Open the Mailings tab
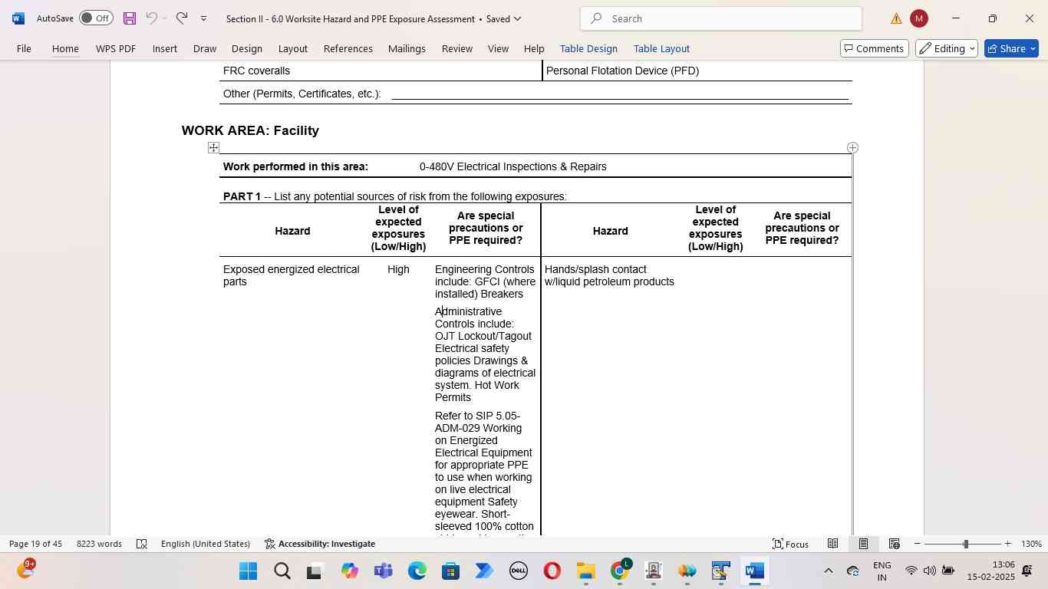Screen dimensions: 1048x589 [x=407, y=48]
